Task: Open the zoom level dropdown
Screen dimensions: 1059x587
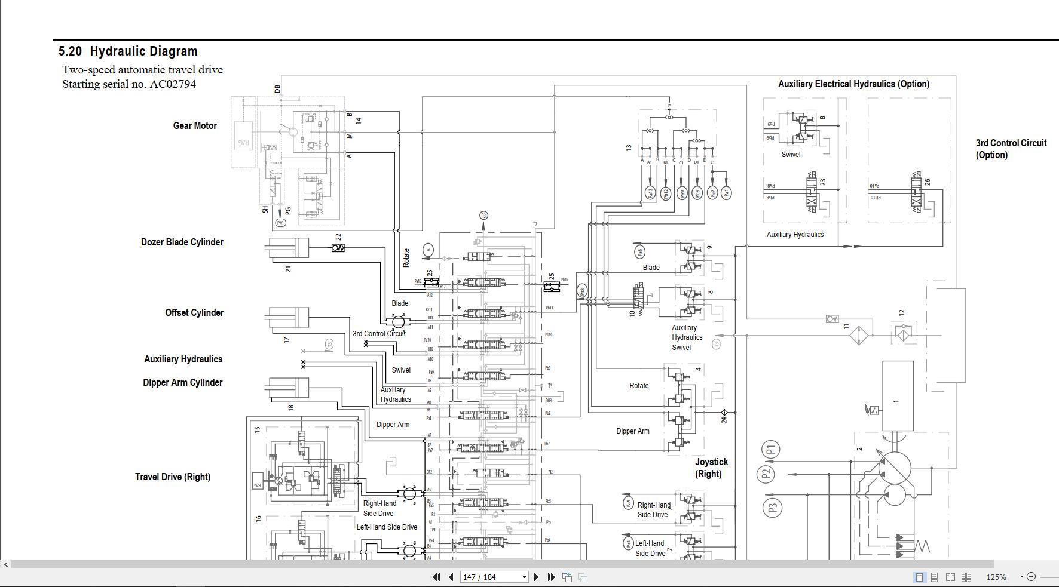Action: [x=1022, y=577]
